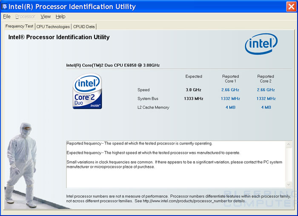
Task: Click the Intel Processor Identification Utility heading
Action: pyautogui.click(x=59, y=37)
